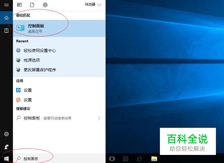
Task: Launch the fan-shaped app on taskbar
Action: pos(126,158)
